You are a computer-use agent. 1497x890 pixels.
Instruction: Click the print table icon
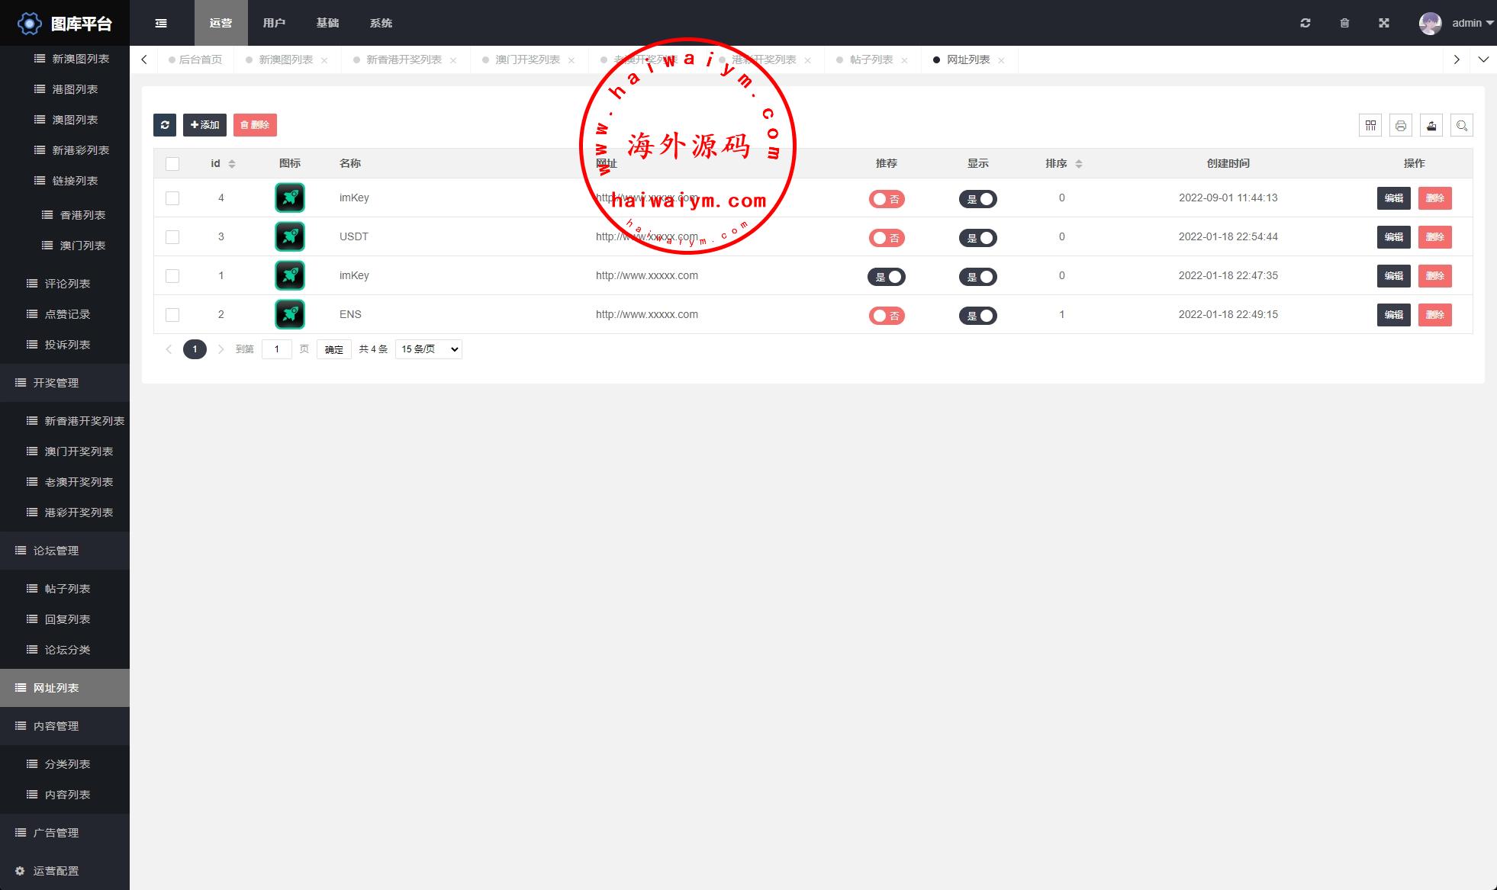1401,125
